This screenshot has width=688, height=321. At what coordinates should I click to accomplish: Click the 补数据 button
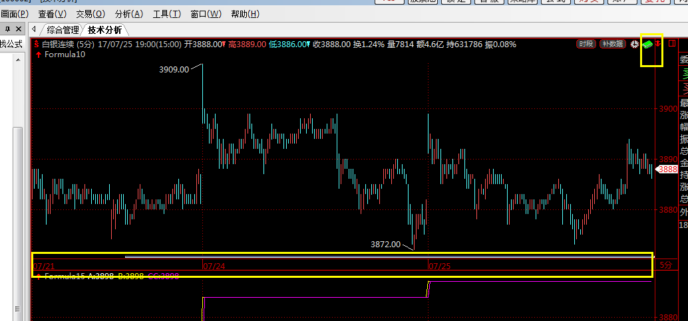pyautogui.click(x=613, y=44)
